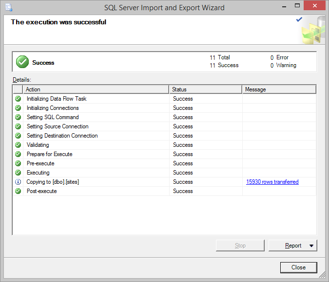Click the 11 Total summary text

coord(220,57)
